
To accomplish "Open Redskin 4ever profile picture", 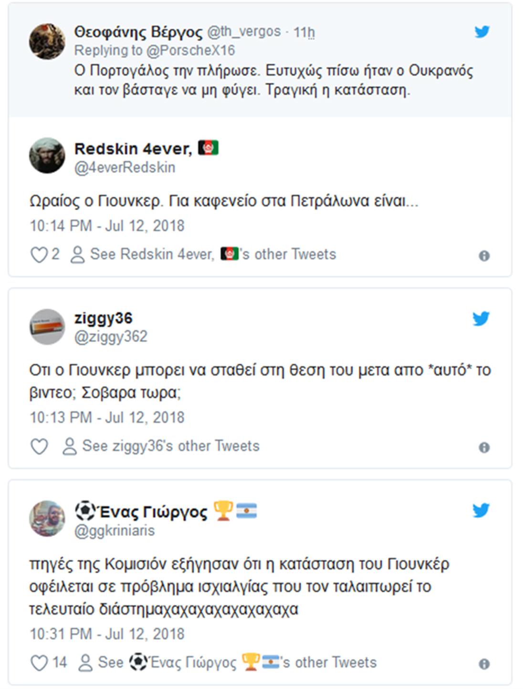I will (47, 156).
